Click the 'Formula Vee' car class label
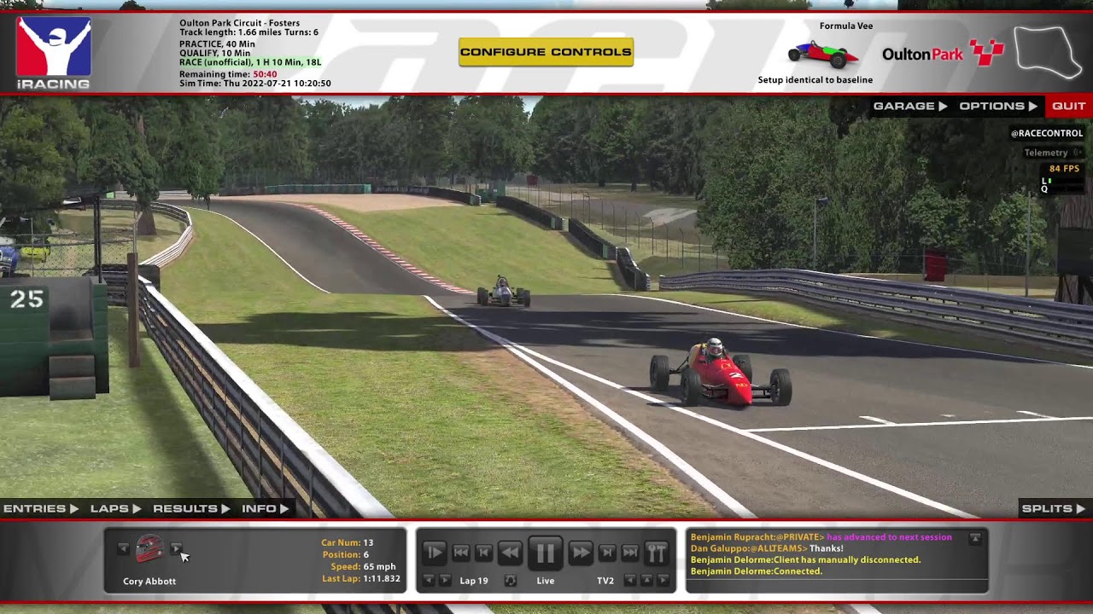The width and height of the screenshot is (1093, 614). pyautogui.click(x=846, y=26)
